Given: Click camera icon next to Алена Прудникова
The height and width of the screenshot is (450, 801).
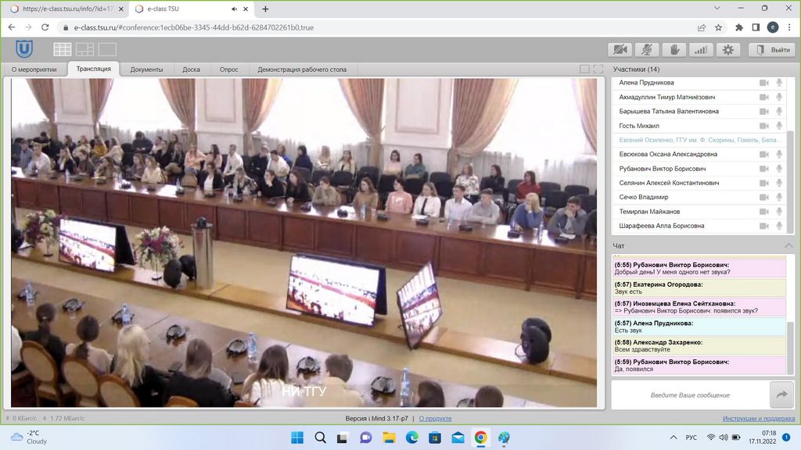Looking at the screenshot, I should tap(764, 83).
